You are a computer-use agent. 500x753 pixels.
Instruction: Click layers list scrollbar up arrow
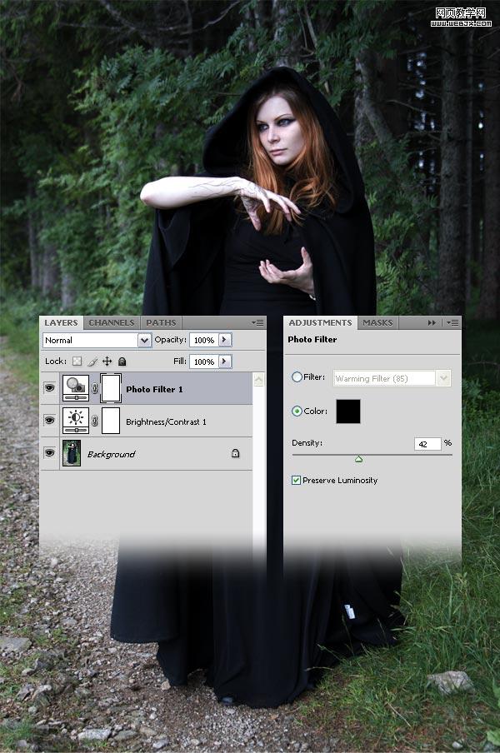pos(258,380)
